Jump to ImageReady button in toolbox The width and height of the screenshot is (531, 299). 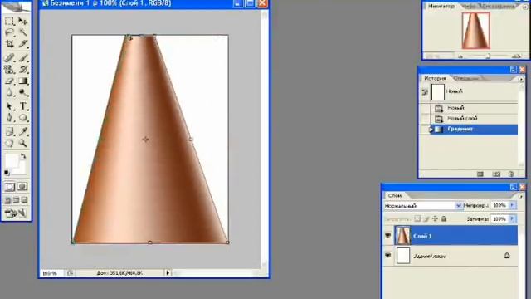(16, 213)
